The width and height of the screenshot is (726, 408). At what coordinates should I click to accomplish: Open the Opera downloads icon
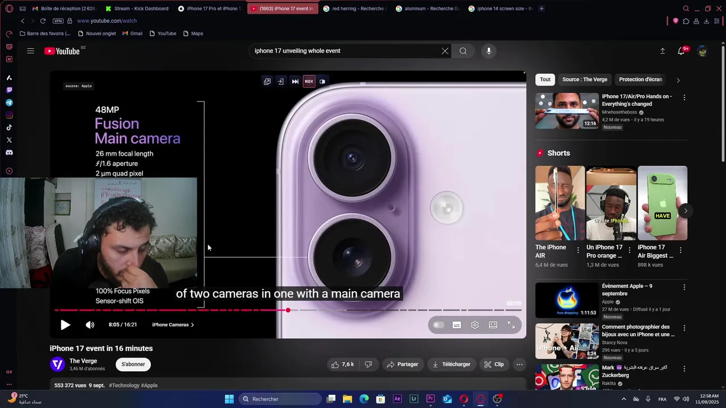tap(706, 21)
